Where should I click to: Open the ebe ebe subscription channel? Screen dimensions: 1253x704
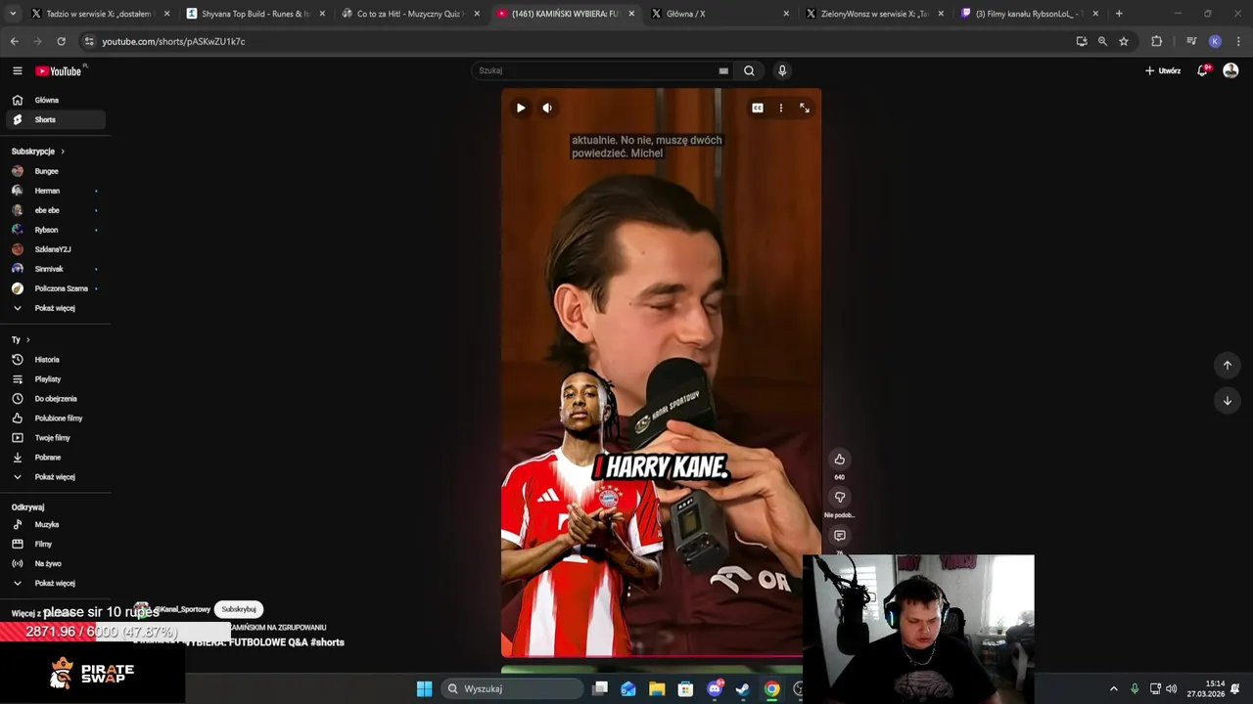[55, 210]
